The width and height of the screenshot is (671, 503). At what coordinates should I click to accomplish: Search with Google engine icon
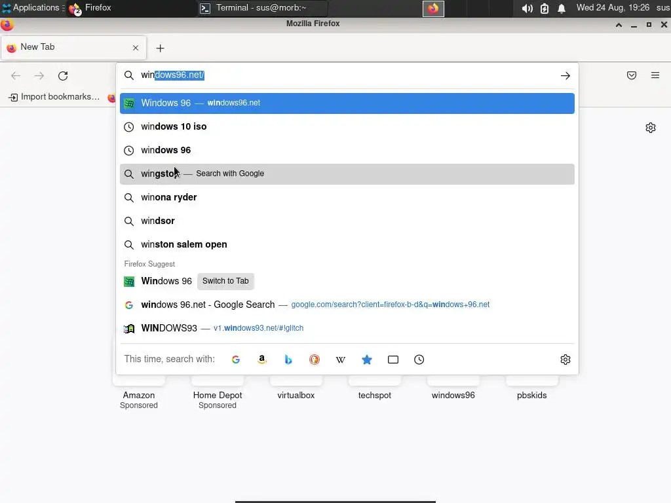click(x=236, y=360)
